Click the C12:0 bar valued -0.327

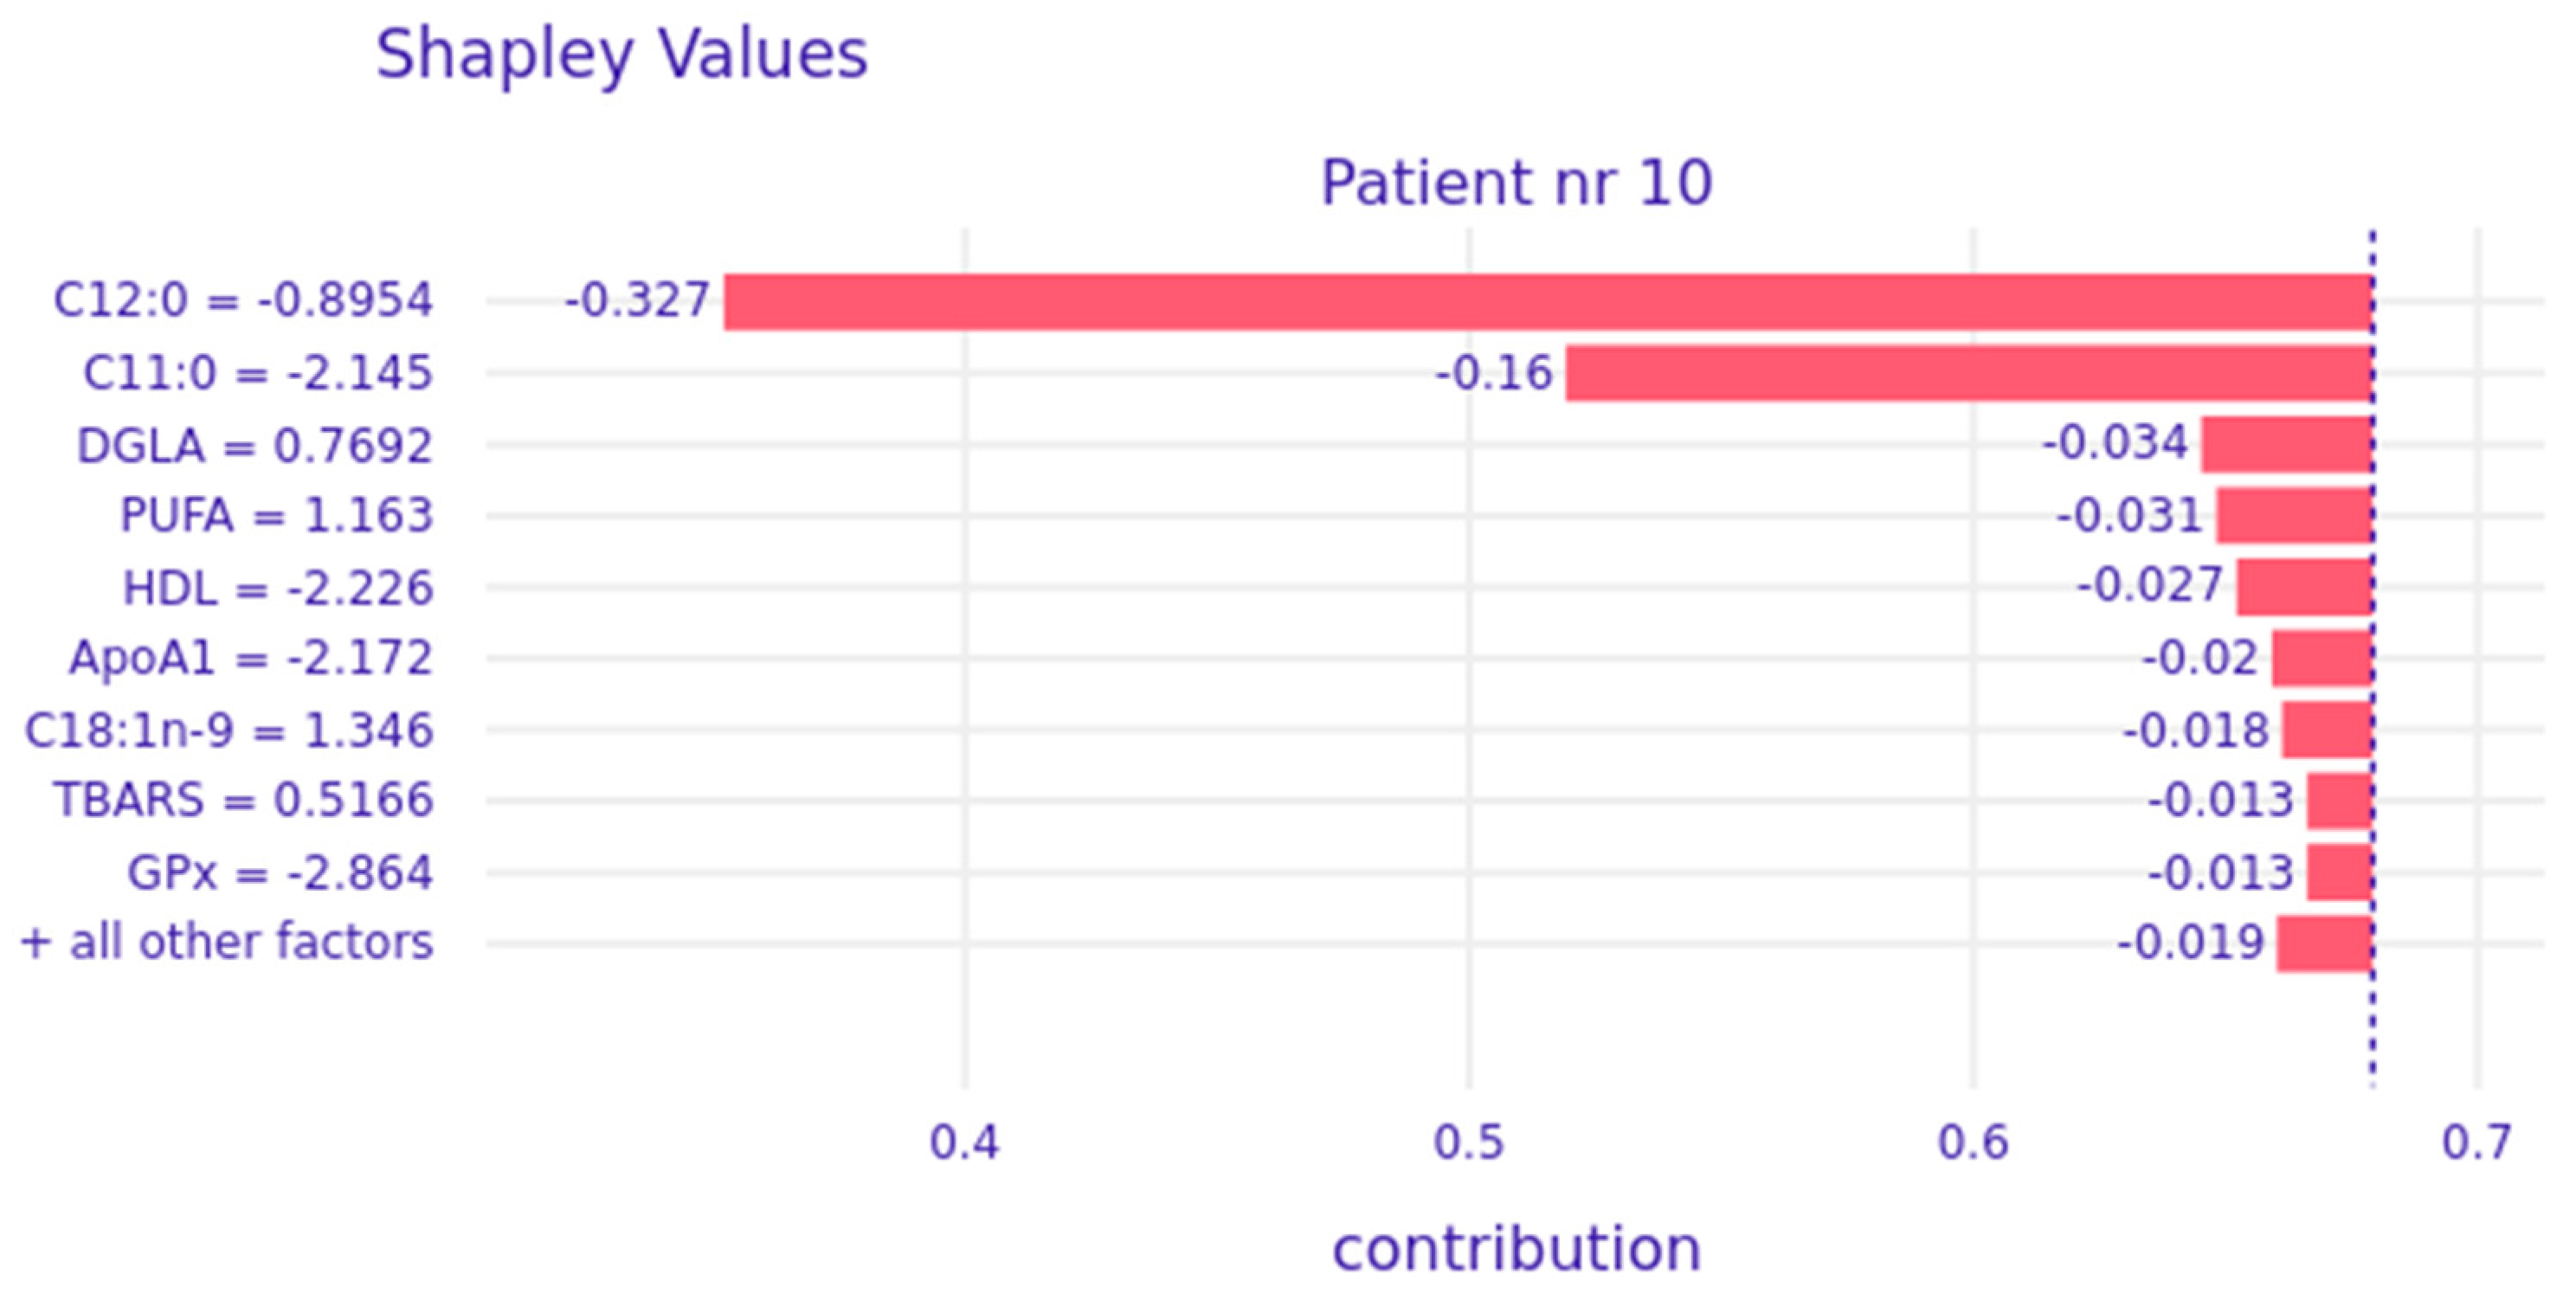click(x=1548, y=301)
